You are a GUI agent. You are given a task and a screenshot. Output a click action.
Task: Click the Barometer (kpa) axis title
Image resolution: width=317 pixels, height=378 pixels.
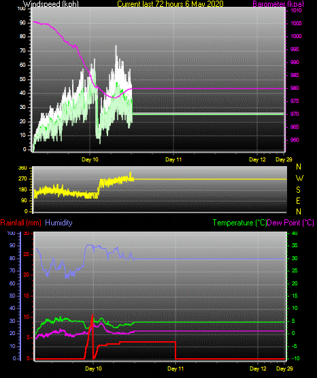[x=278, y=4]
